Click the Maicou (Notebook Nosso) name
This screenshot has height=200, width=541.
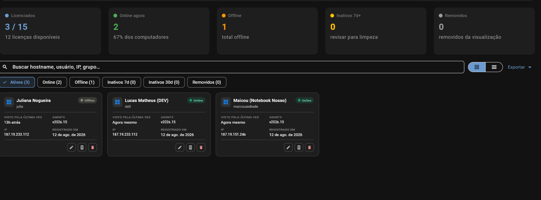(260, 100)
